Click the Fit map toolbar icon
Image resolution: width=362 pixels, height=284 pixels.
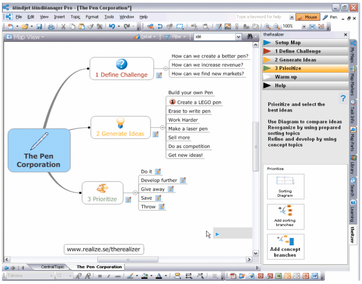click(x=312, y=26)
